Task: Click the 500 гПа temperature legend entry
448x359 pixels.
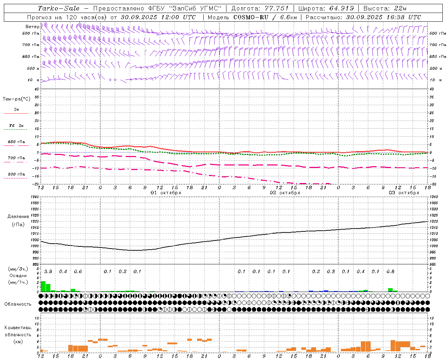Action: coord(16,174)
